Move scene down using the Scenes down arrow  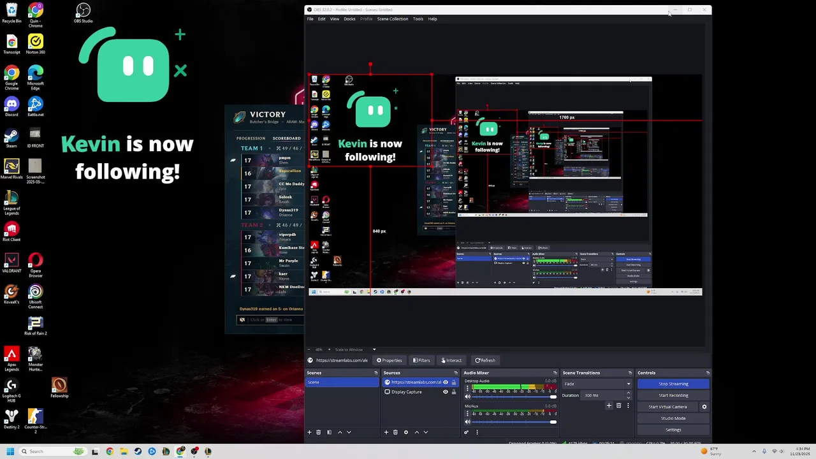(349, 432)
